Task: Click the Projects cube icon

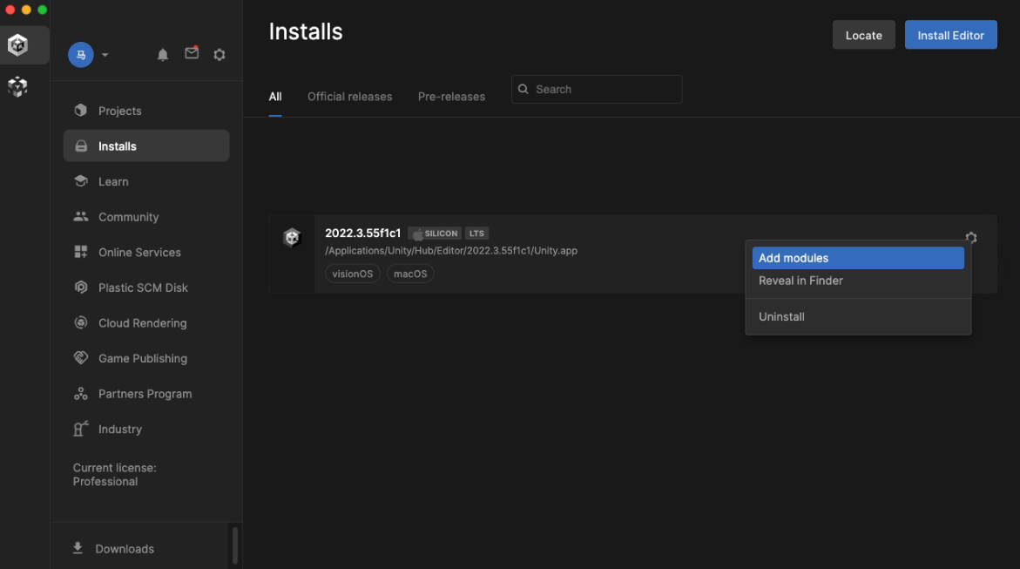Action: click(81, 110)
